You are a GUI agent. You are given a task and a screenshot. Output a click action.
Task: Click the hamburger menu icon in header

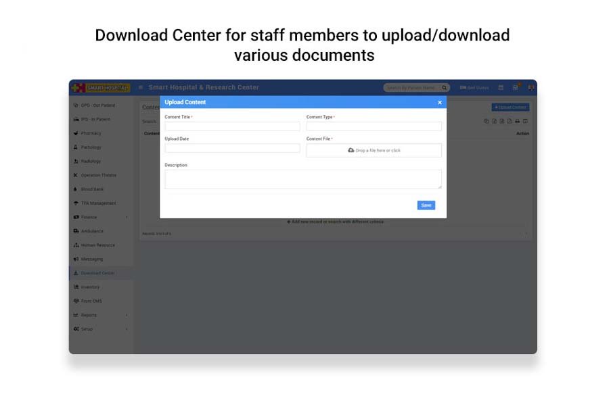[x=141, y=87]
